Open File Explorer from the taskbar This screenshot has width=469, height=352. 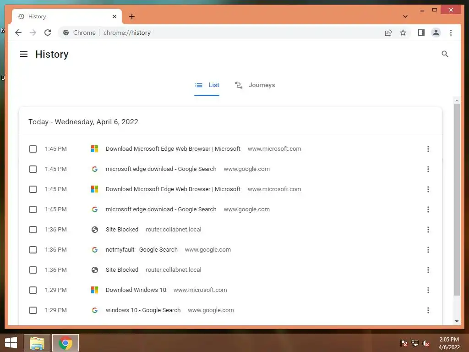pyautogui.click(x=37, y=343)
